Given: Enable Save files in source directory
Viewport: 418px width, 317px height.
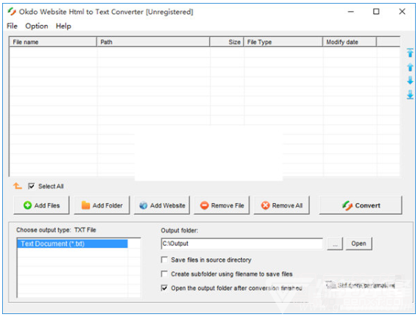Looking at the screenshot, I should coord(165,260).
